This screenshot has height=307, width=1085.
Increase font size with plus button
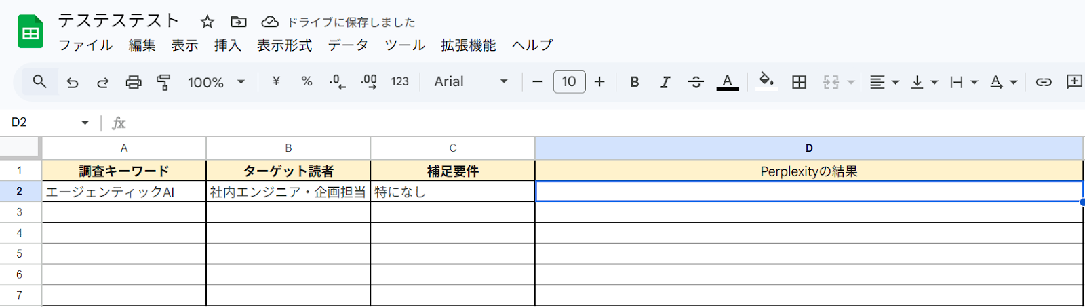pos(599,81)
